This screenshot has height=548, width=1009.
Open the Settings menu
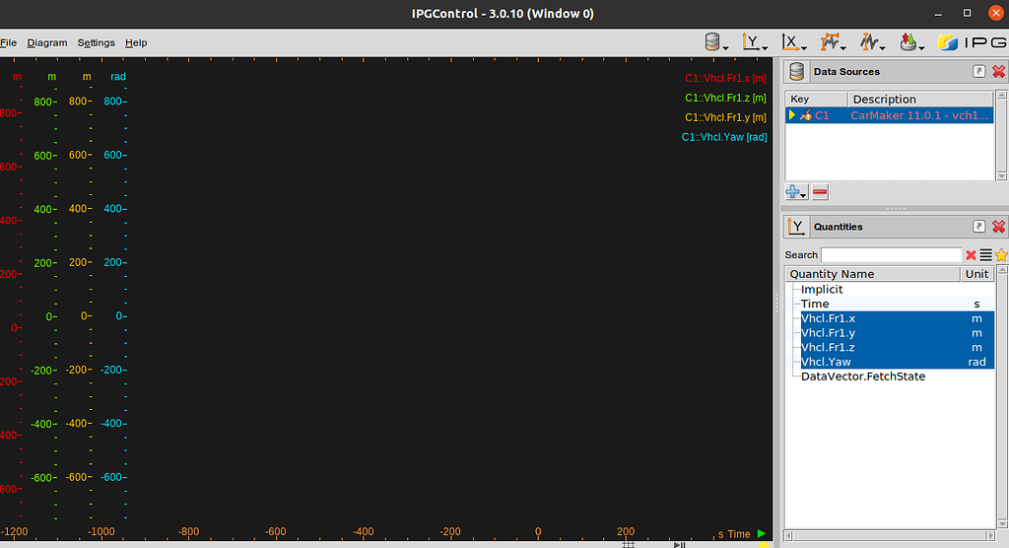(x=96, y=42)
